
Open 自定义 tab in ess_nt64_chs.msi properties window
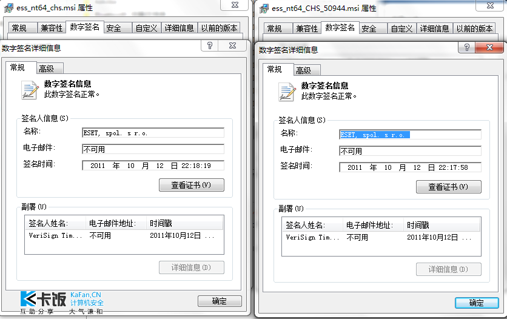146,28
